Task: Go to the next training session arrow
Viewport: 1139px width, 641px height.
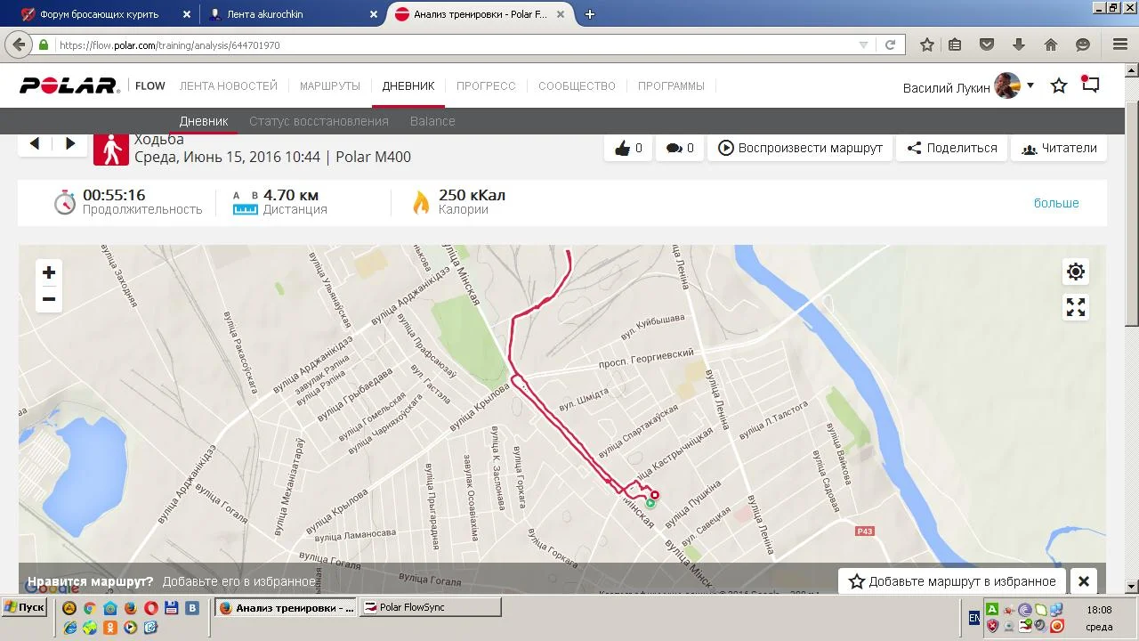Action: click(70, 143)
